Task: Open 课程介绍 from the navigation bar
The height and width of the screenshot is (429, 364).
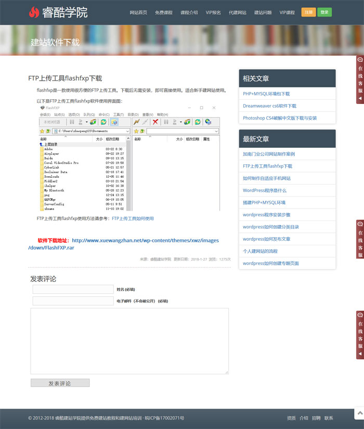Action: tap(189, 12)
